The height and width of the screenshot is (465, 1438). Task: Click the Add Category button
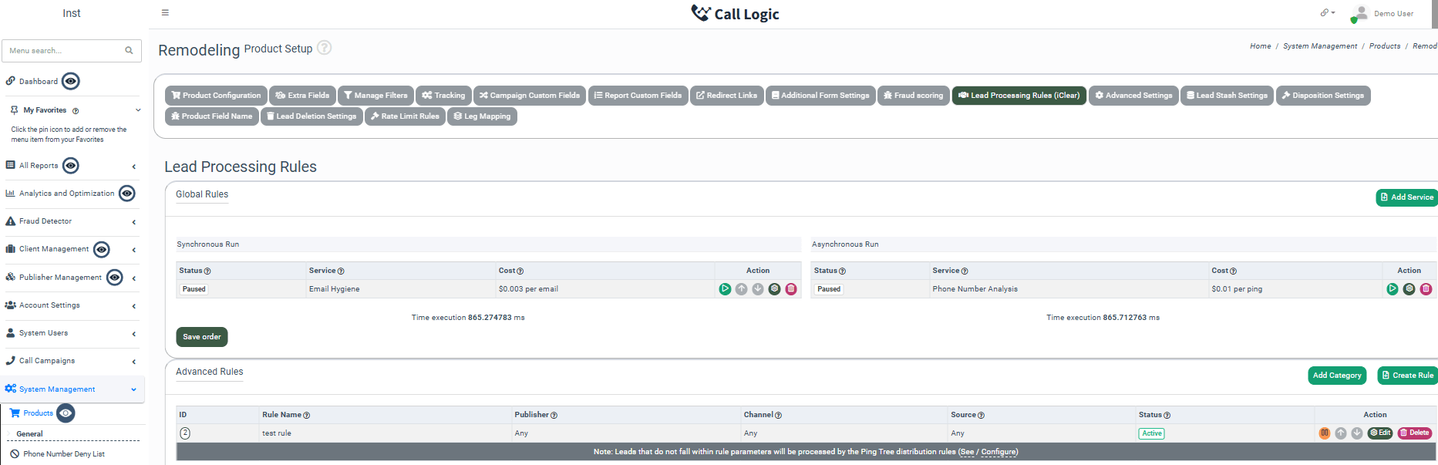tap(1337, 376)
